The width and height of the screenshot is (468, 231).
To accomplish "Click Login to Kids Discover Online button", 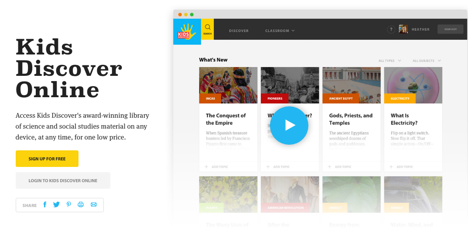I will (63, 180).
